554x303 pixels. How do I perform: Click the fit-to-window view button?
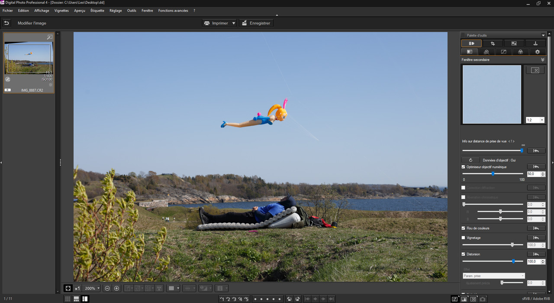(68, 288)
